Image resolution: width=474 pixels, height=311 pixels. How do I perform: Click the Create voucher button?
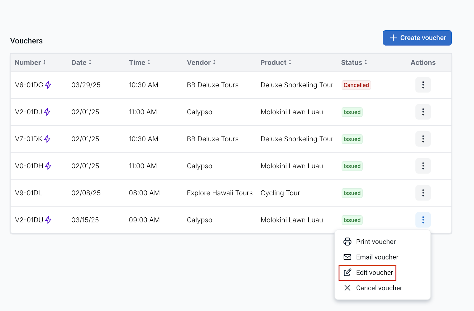pyautogui.click(x=417, y=38)
